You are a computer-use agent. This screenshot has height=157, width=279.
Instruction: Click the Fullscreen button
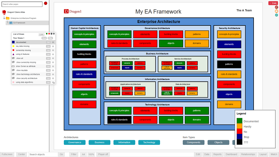(7, 154)
